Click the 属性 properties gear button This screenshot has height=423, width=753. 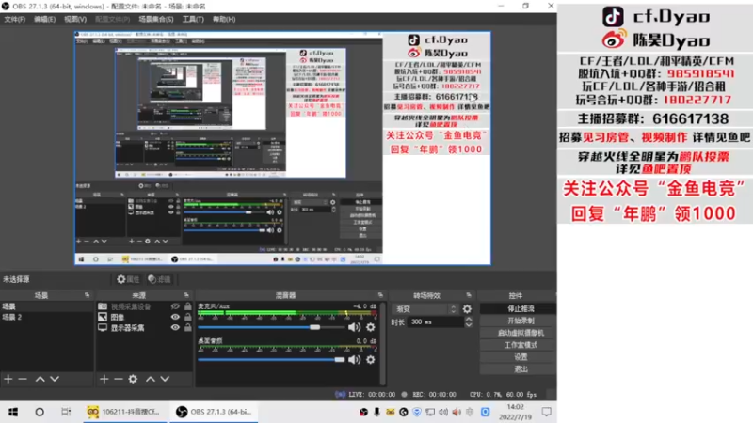[128, 279]
